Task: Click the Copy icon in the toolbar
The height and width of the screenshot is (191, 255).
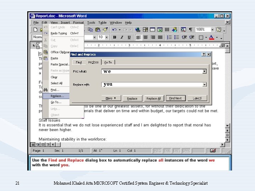Action: [x=90, y=30]
